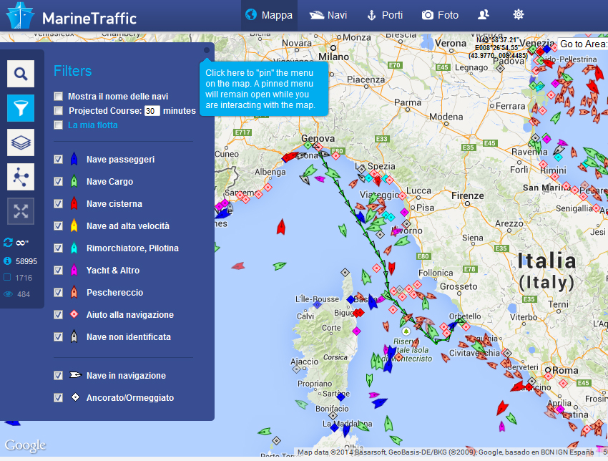The height and width of the screenshot is (461, 608).
Task: Open the Foto menu
Action: (x=440, y=15)
